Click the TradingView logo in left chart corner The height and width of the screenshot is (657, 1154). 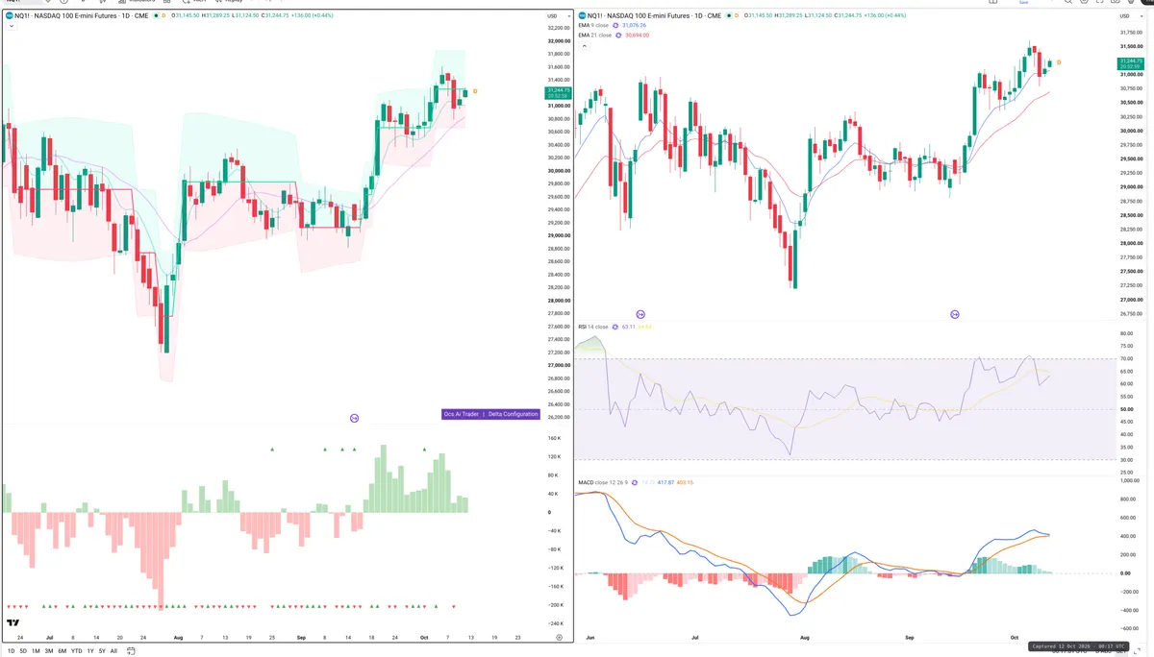tap(13, 623)
